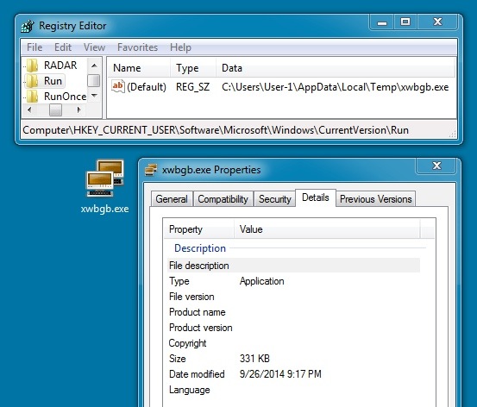
Task: Click the Registry Editor title bar icon
Action: [x=28, y=26]
